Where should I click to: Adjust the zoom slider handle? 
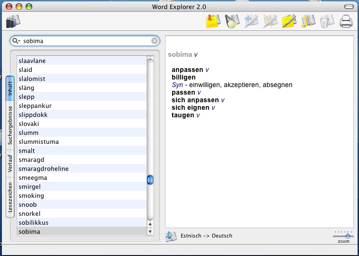click(348, 236)
